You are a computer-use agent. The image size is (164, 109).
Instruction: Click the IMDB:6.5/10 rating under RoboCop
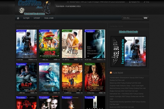[33, 60]
